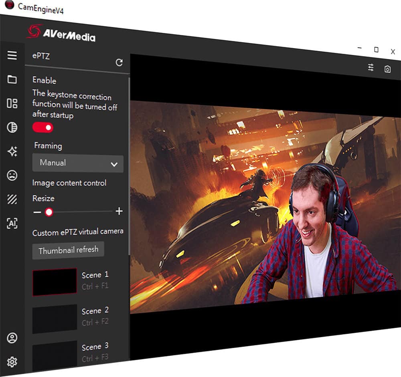Open the settings gear icon
This screenshot has width=401, height=377.
point(12,362)
